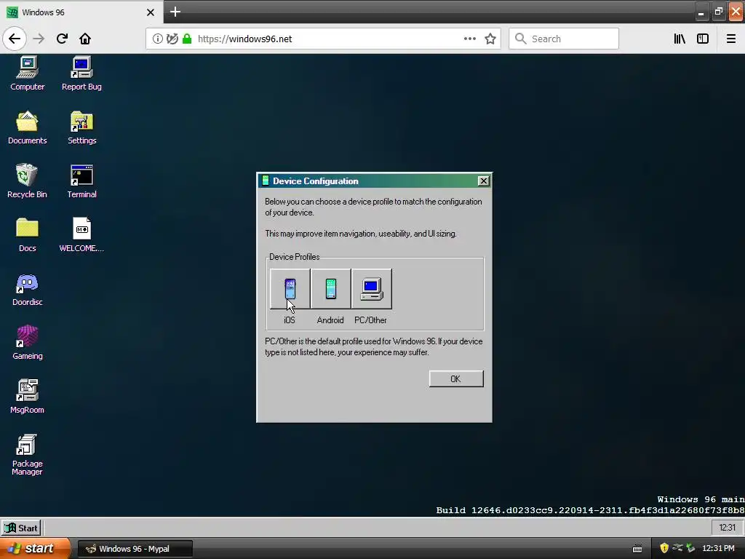Click the keyboard icon in system tray
The width and height of the screenshot is (745, 559).
pos(637,549)
